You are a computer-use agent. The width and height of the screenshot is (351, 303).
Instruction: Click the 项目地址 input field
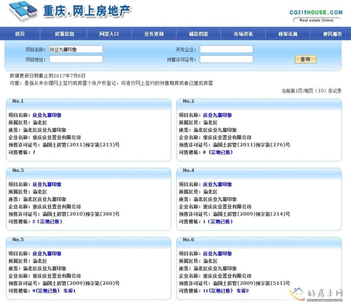76,59
